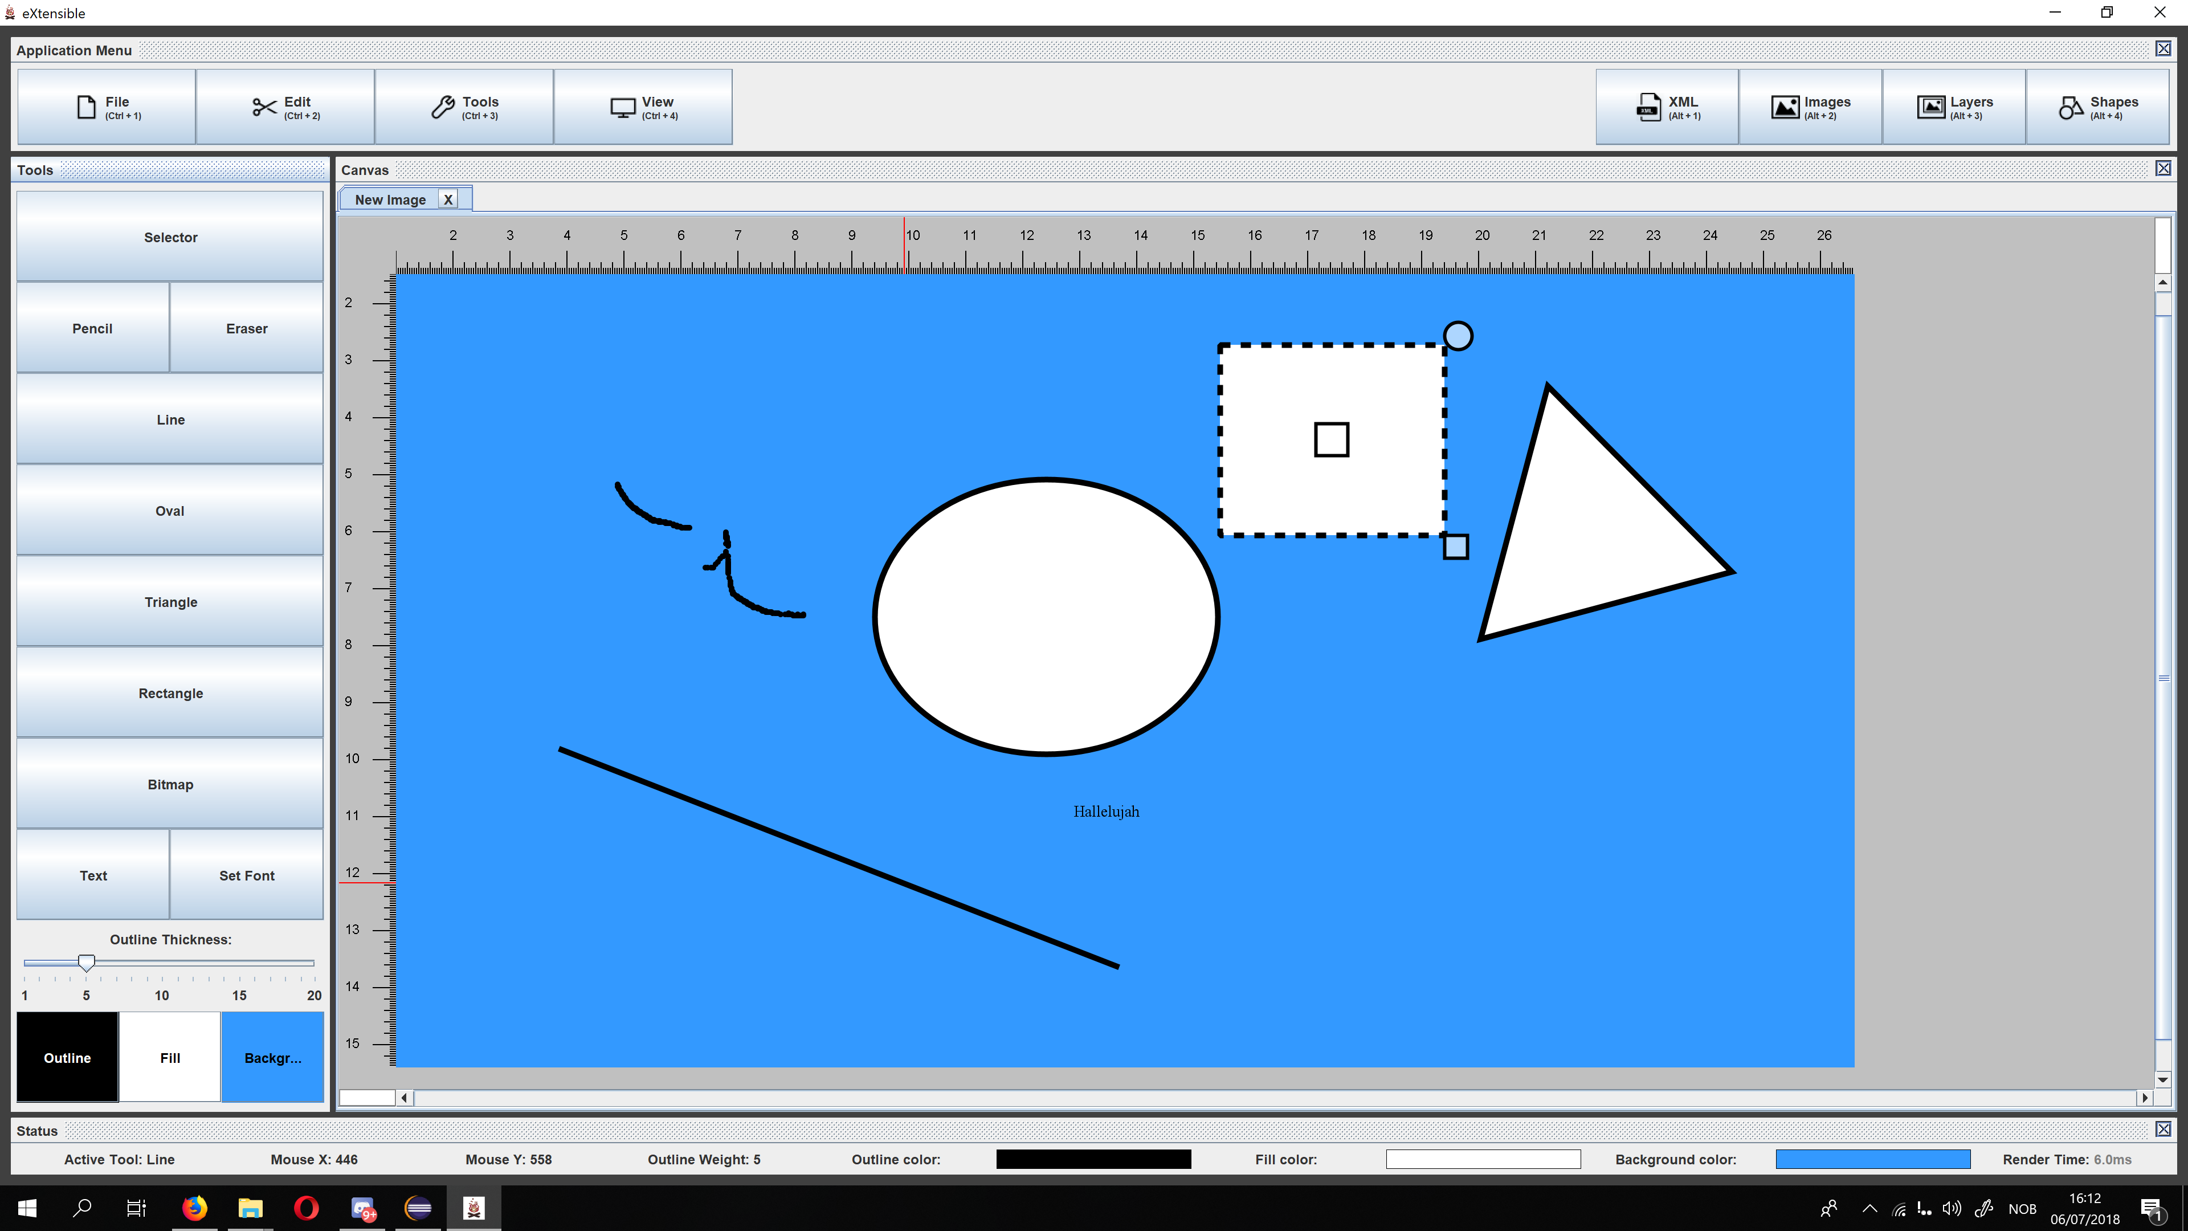This screenshot has height=1231, width=2188.
Task: Open the Tools menu with wrench icon
Action: 464,107
